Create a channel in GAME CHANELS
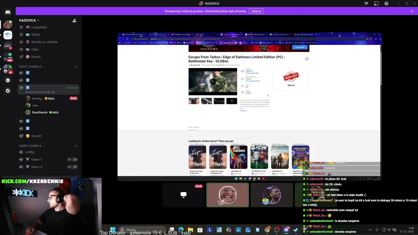418x235 pixels. click(x=76, y=146)
